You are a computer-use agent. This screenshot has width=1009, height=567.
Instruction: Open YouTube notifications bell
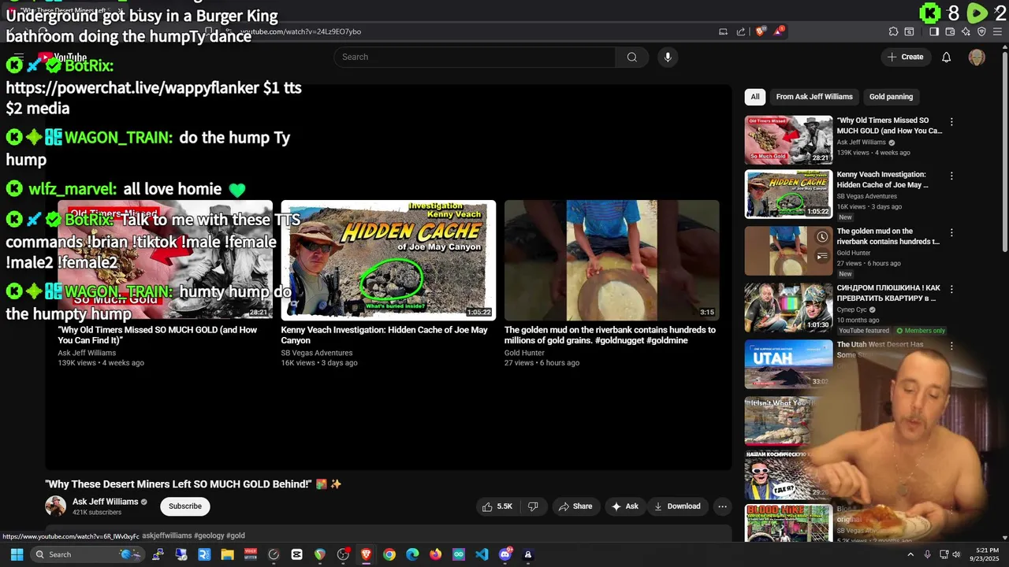[x=947, y=57]
